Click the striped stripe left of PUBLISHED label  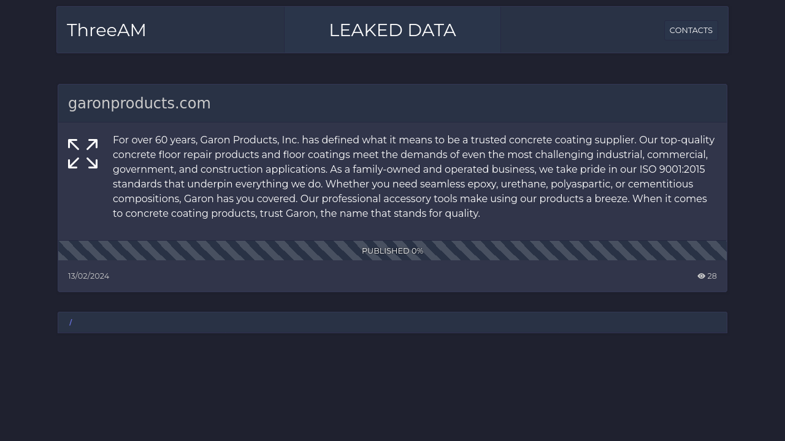point(209,251)
